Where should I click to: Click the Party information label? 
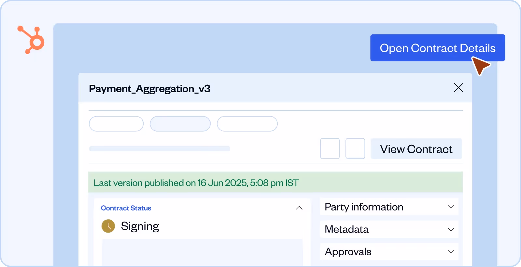[x=364, y=207]
